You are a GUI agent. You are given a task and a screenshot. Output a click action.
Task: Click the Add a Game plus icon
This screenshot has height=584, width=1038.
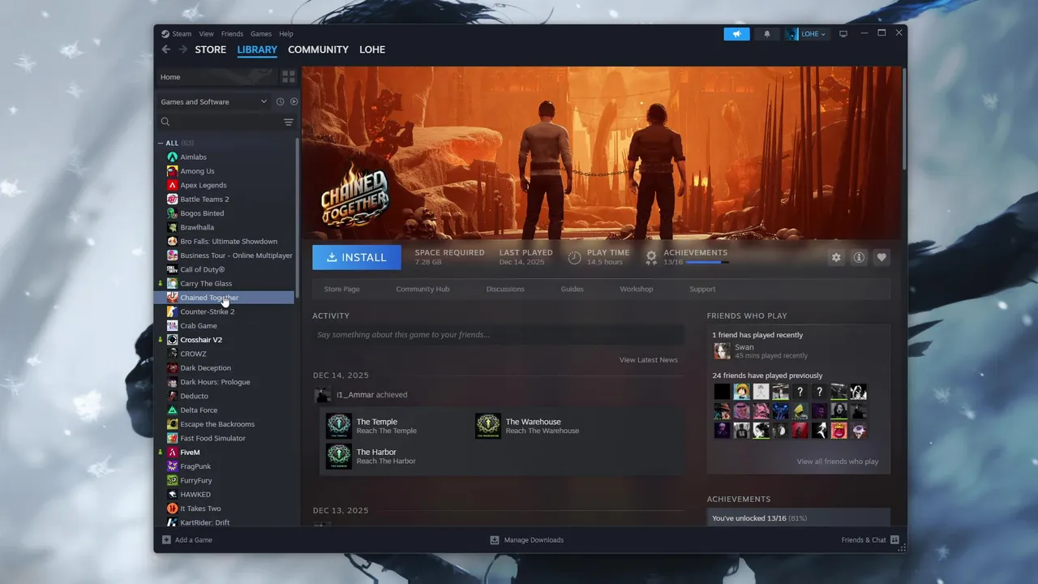tap(166, 540)
